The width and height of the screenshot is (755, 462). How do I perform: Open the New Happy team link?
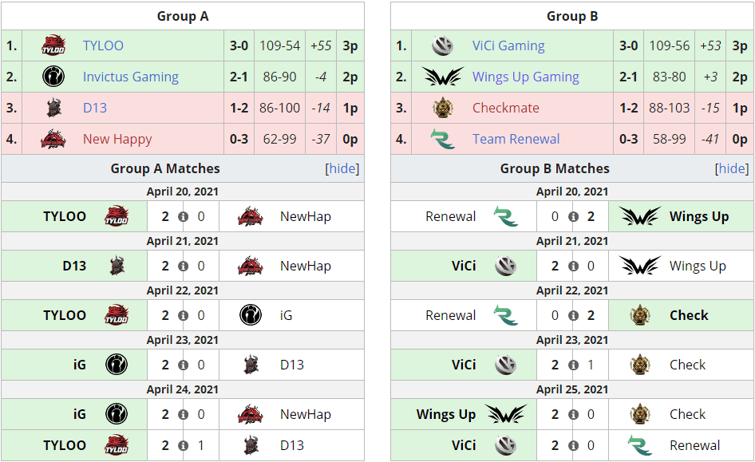click(117, 139)
